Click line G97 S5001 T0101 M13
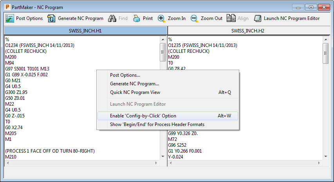Viewport: 334px width, 182px height. coord(27,69)
